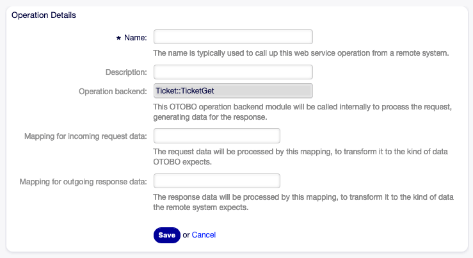Select the Description label
The height and width of the screenshot is (258, 473).
[x=126, y=72]
